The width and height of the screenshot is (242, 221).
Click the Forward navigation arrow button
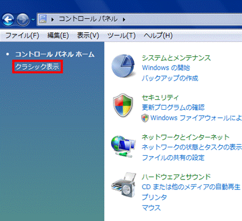(23, 19)
